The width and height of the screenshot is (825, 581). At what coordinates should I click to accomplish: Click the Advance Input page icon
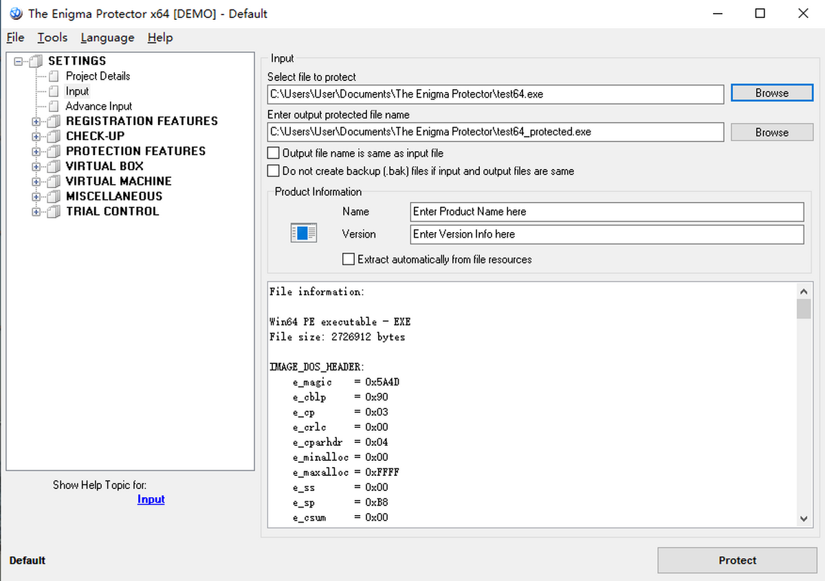[54, 106]
